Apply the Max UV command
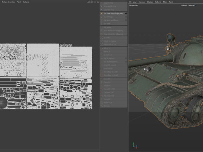203x152 pixels. pos(114,38)
